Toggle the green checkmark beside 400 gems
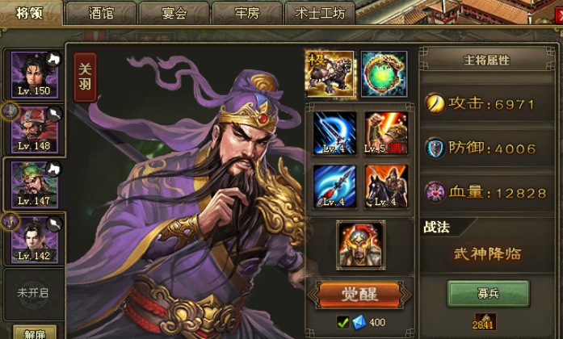This screenshot has height=339, width=563. [342, 322]
